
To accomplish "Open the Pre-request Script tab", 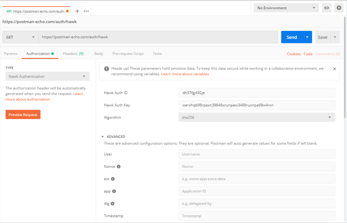I will coord(128,54).
